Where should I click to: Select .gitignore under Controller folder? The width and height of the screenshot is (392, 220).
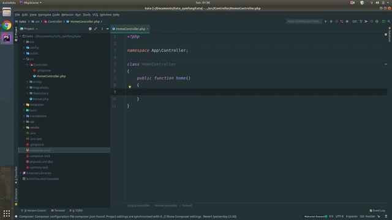[x=43, y=71]
